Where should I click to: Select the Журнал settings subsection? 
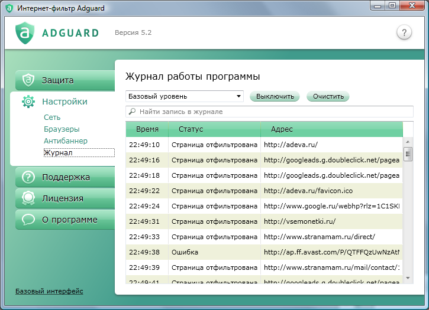click(79, 152)
